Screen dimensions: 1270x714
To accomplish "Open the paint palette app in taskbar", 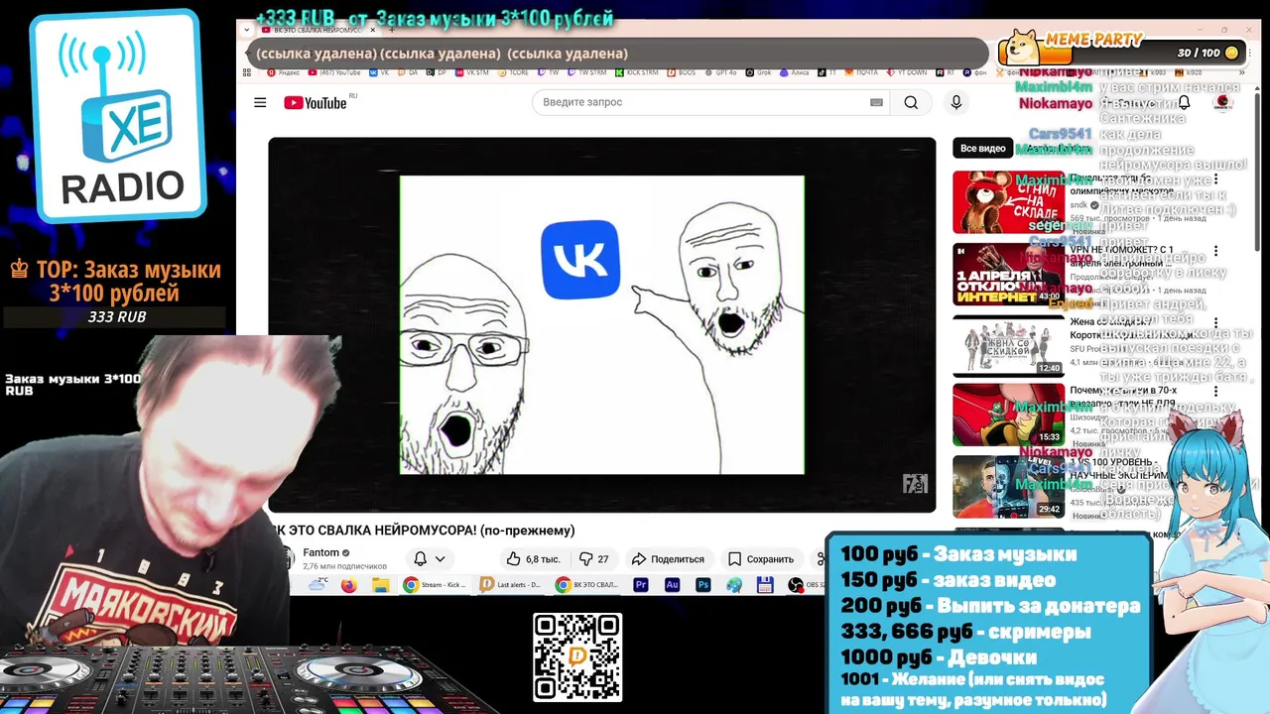I will [x=734, y=585].
